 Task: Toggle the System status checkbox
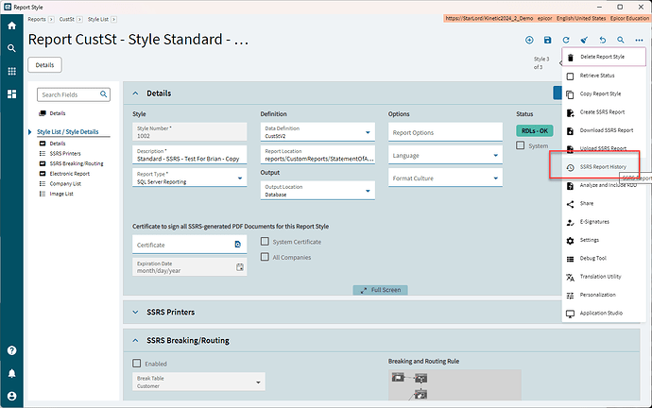(x=521, y=145)
